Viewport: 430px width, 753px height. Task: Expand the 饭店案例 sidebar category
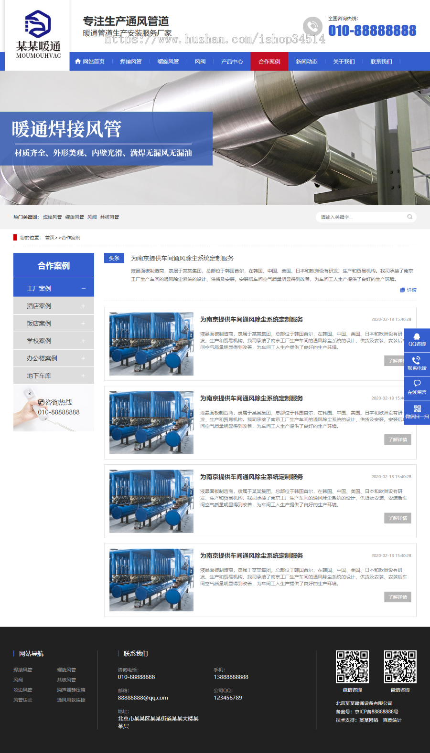click(83, 324)
